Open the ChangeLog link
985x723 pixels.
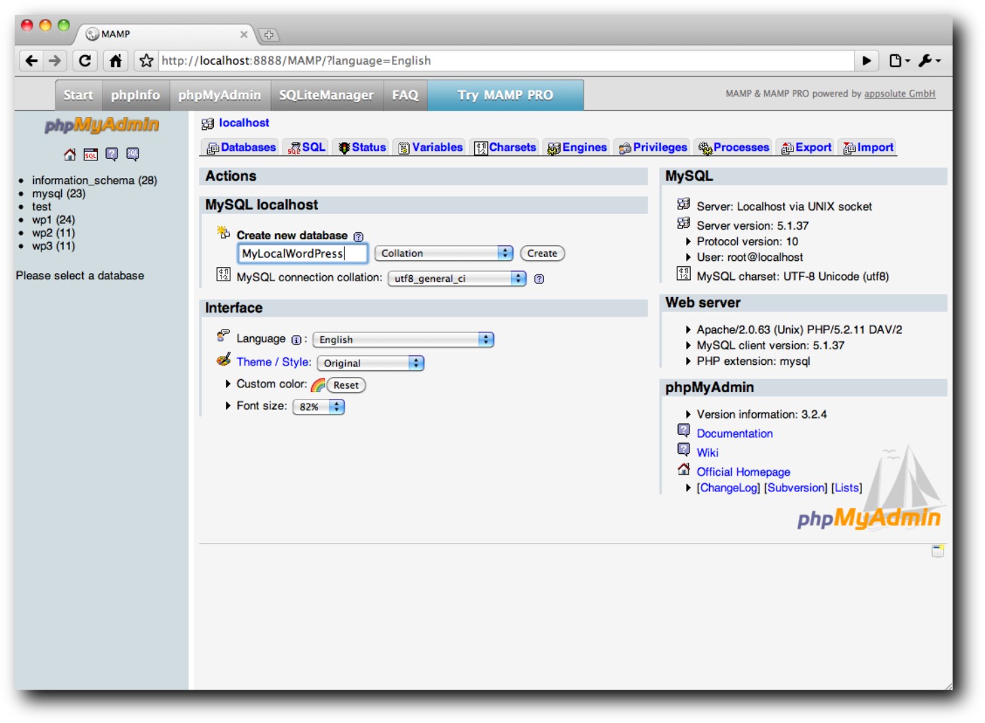pyautogui.click(x=728, y=488)
